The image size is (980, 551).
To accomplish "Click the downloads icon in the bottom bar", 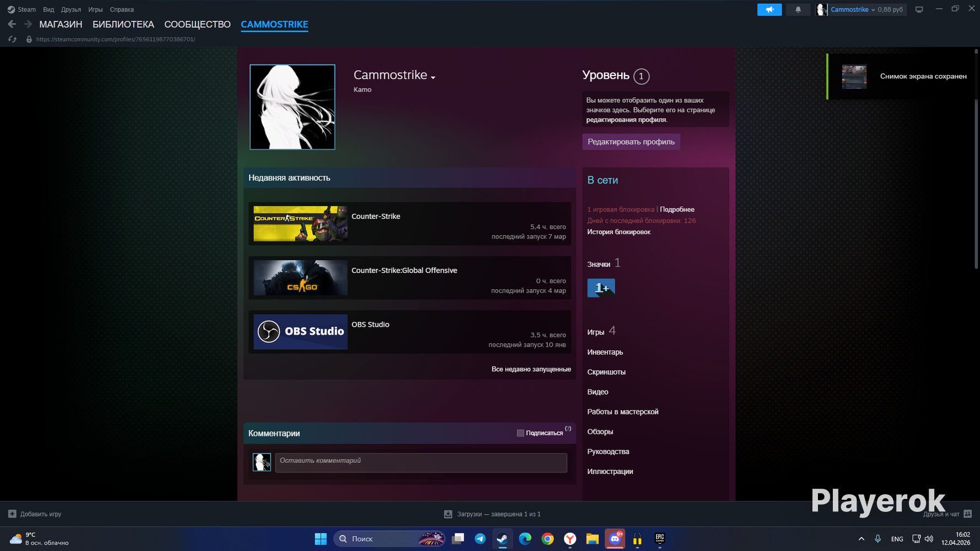I will point(448,514).
